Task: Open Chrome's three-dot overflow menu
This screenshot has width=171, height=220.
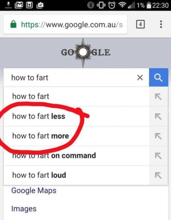Action: click(161, 24)
